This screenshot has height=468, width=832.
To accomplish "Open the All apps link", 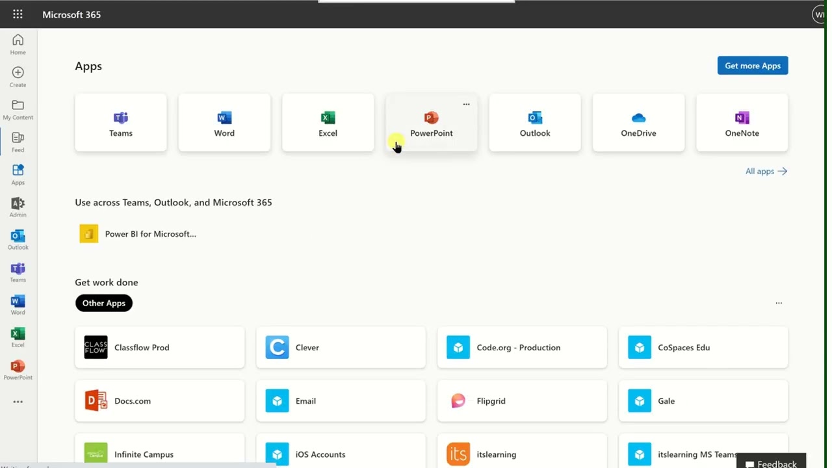I will 766,171.
